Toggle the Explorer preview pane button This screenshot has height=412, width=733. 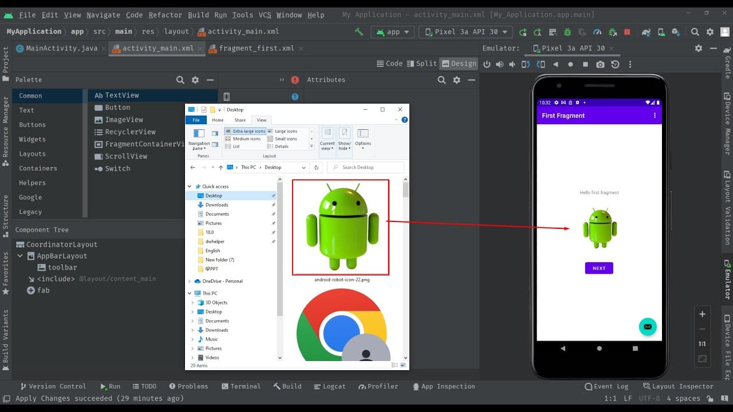tap(215, 133)
